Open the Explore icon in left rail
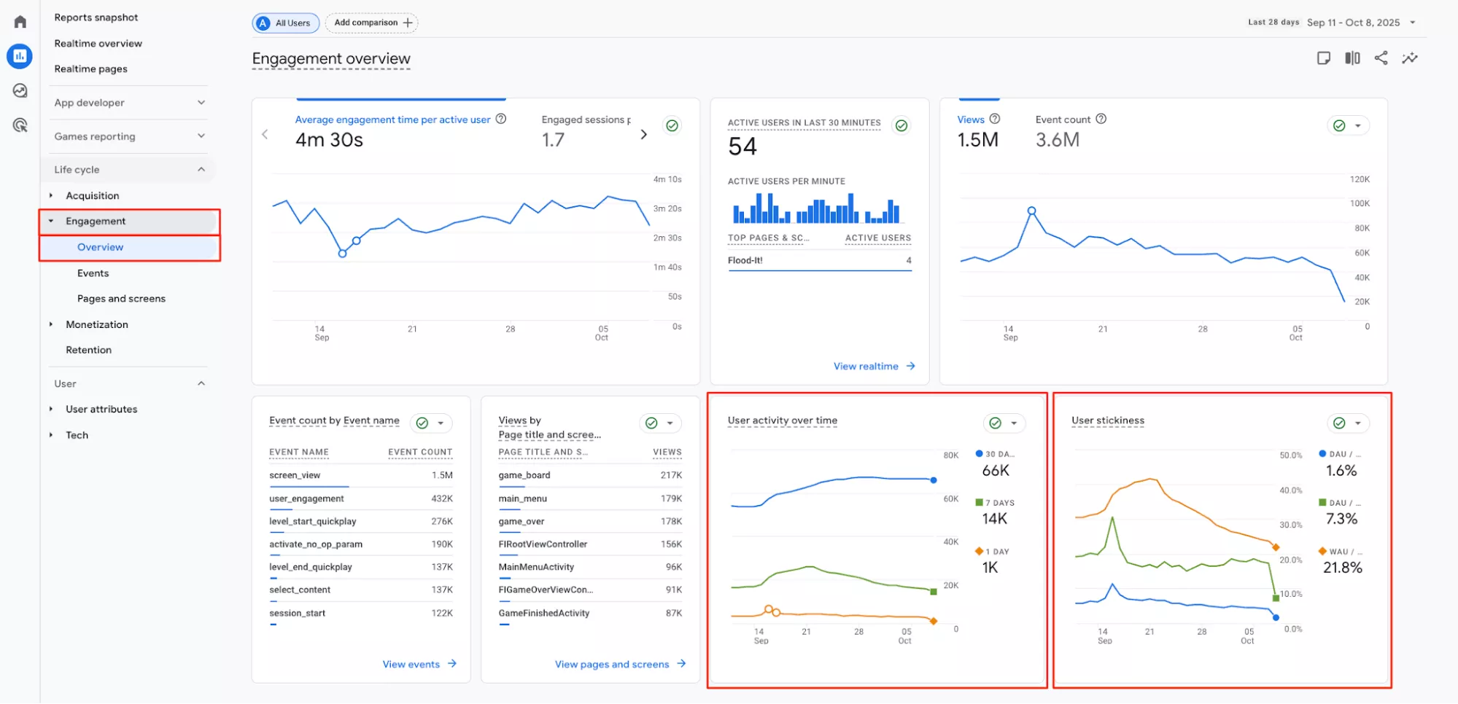 [20, 90]
